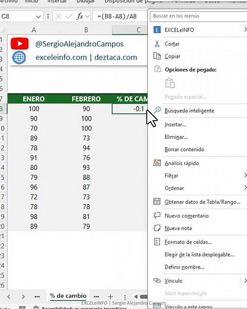Viewport: 247px width, 309px height.
Task: Show hidden sheets left of % de cambio
Action: tap(37, 297)
